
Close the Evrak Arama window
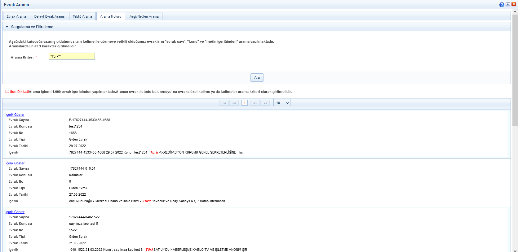click(514, 4)
